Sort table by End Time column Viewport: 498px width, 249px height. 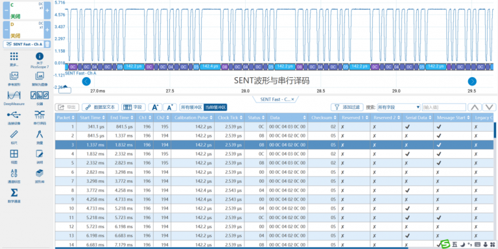point(121,117)
